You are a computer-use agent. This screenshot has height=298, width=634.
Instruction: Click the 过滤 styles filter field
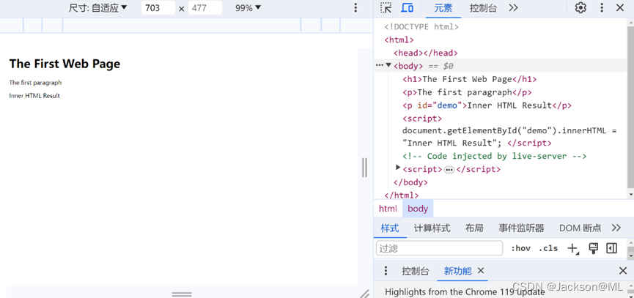(x=439, y=248)
